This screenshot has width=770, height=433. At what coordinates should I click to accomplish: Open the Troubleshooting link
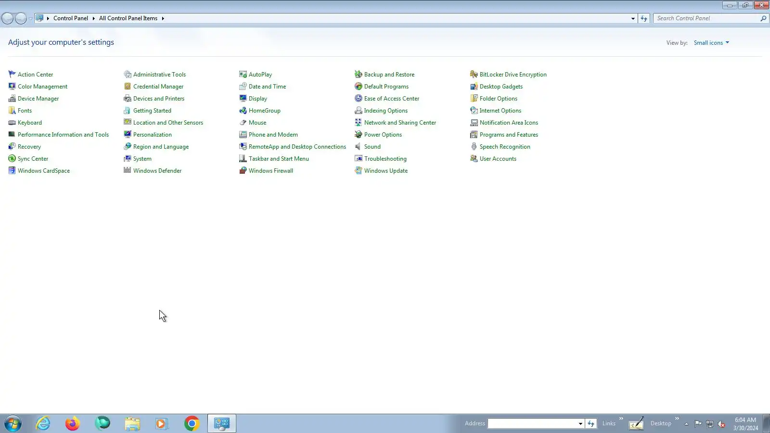[x=385, y=159]
